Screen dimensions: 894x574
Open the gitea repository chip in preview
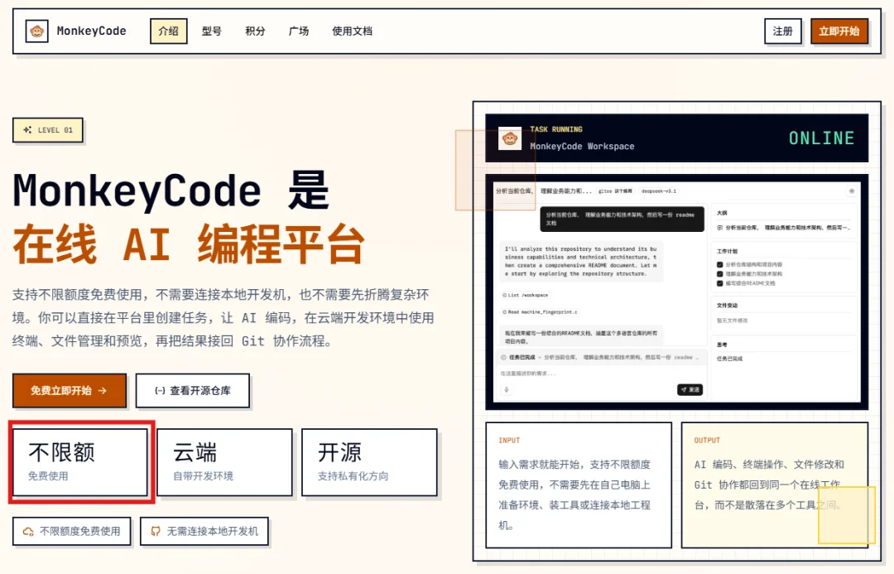615,191
